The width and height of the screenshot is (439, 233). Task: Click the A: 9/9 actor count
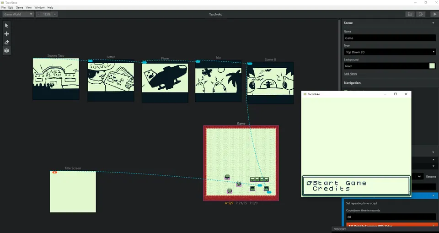coord(229,203)
